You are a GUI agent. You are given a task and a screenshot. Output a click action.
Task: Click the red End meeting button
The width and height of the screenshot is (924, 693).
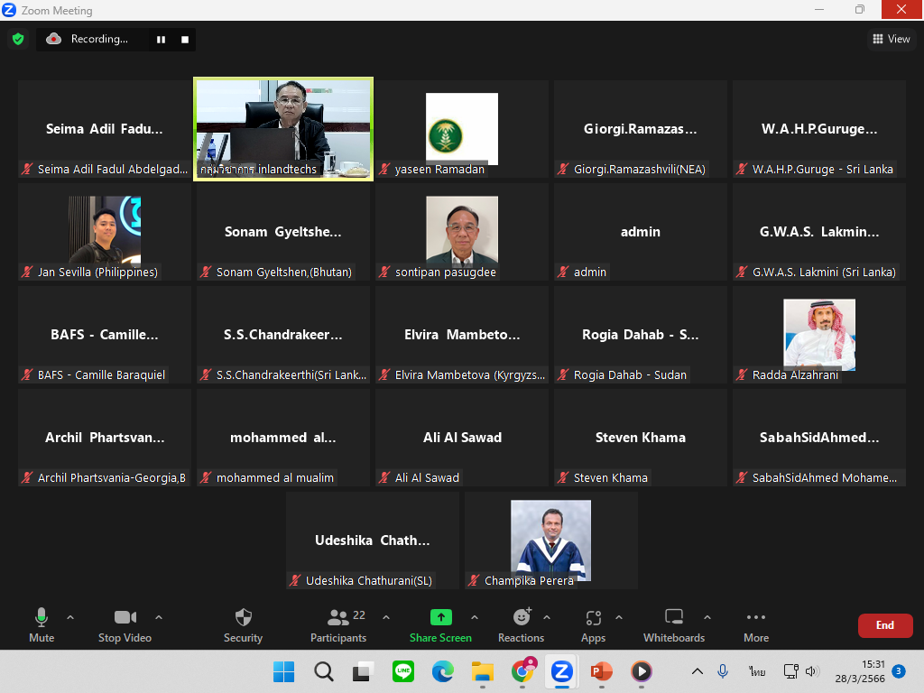point(885,625)
